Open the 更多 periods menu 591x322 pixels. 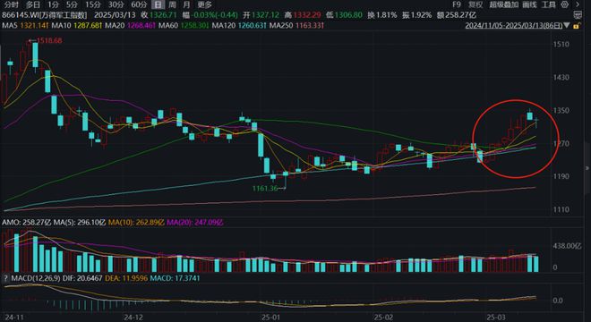pos(205,4)
